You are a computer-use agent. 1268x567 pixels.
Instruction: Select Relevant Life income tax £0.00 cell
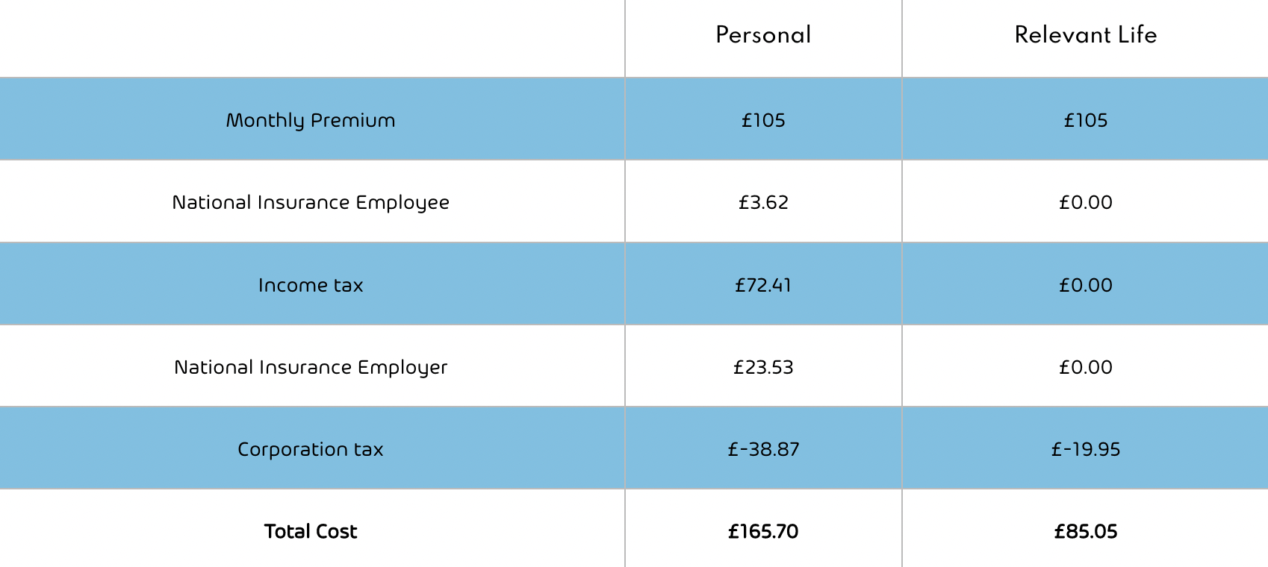click(1086, 285)
